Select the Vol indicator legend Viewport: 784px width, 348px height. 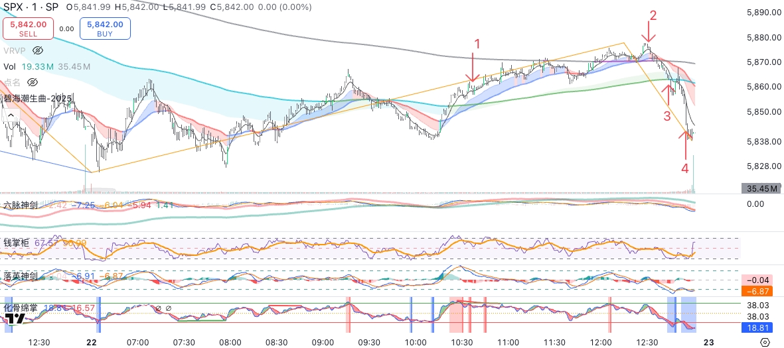point(9,66)
